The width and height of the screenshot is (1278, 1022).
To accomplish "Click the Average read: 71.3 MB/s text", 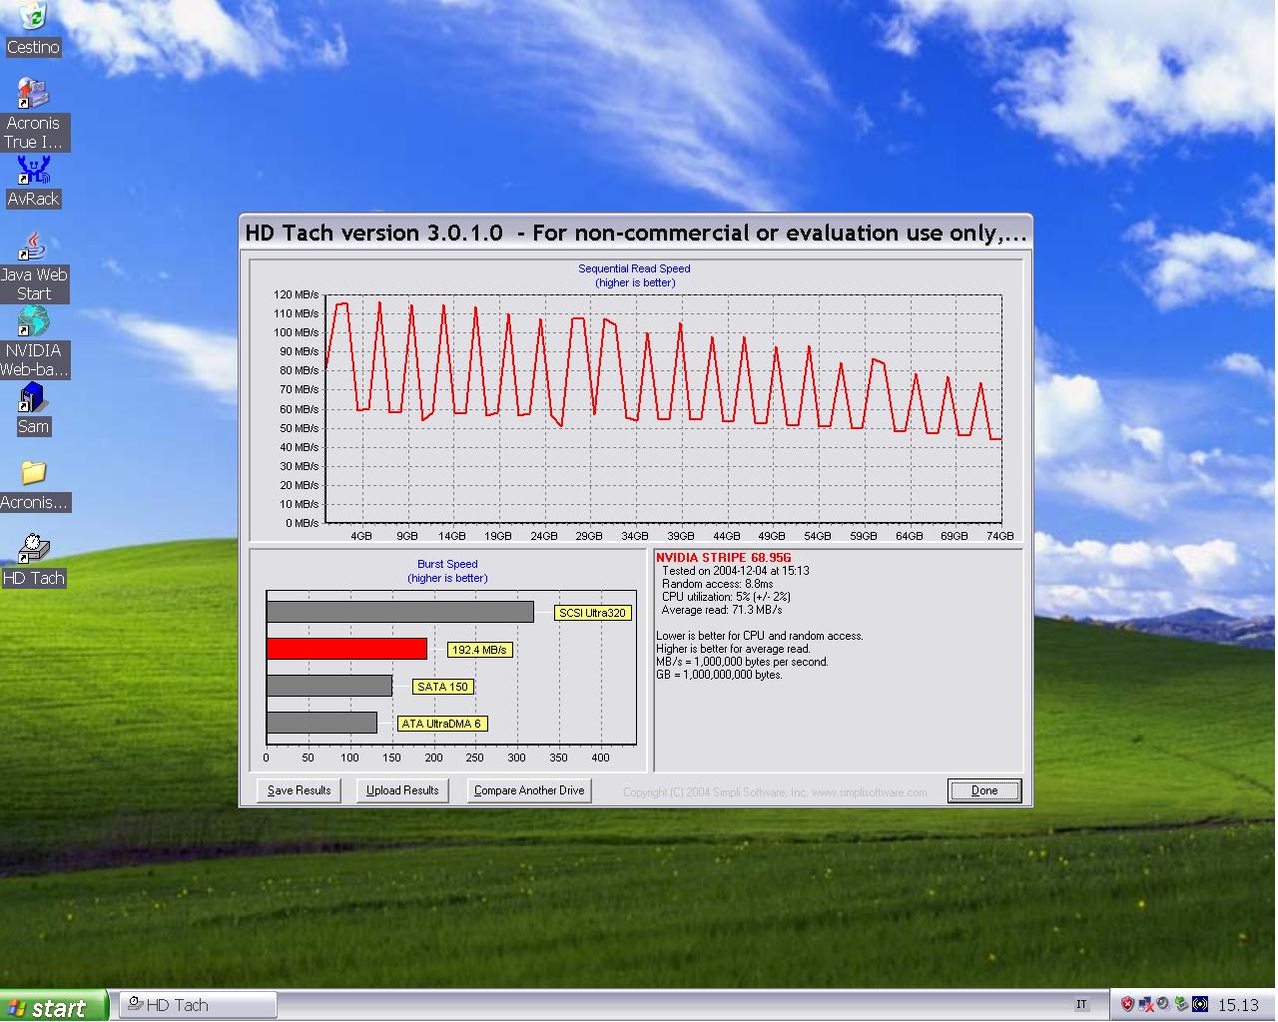I will pos(722,610).
